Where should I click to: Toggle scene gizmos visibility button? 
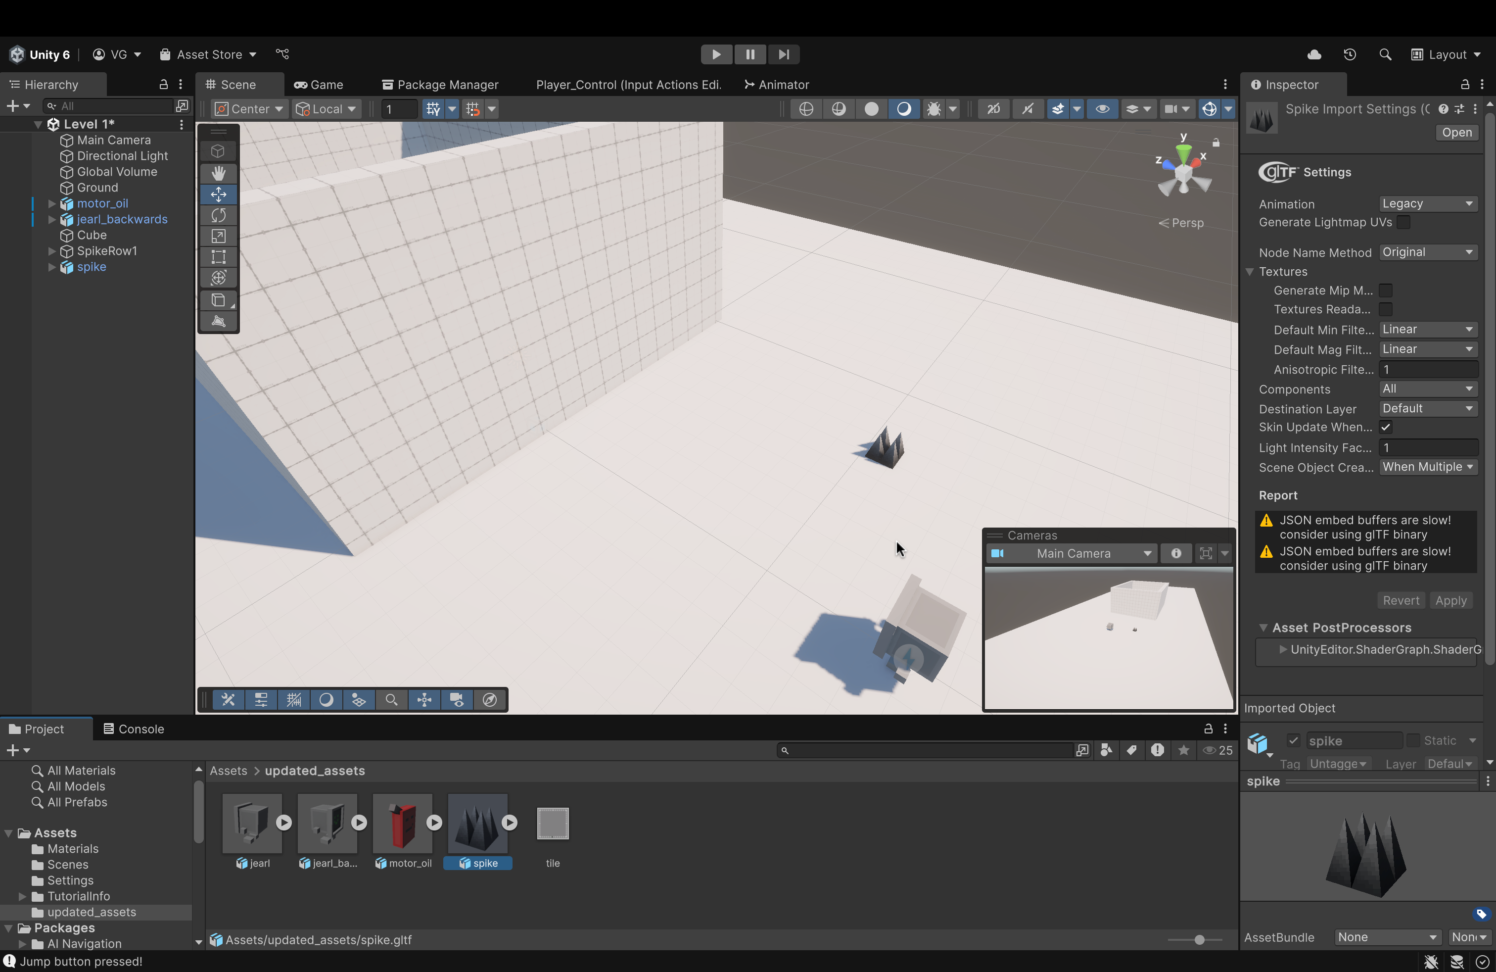(1210, 109)
